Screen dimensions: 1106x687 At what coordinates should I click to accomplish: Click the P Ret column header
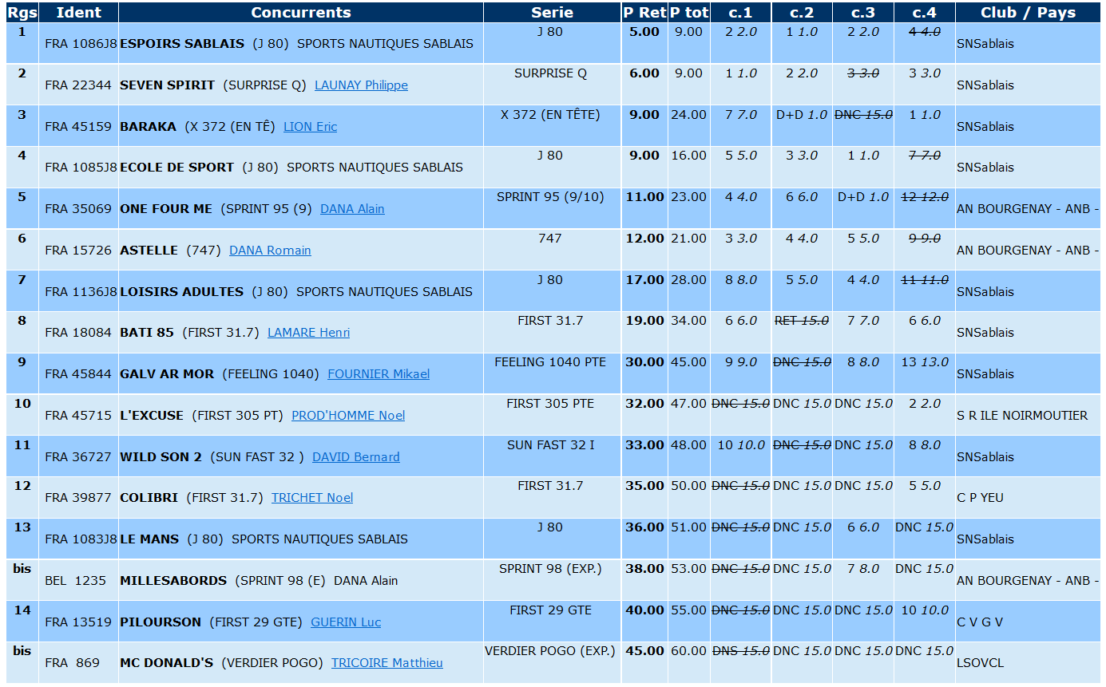click(x=644, y=12)
